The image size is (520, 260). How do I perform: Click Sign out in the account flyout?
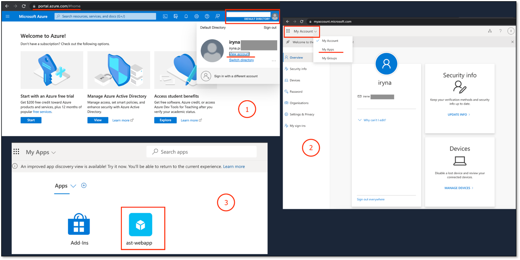pyautogui.click(x=270, y=28)
